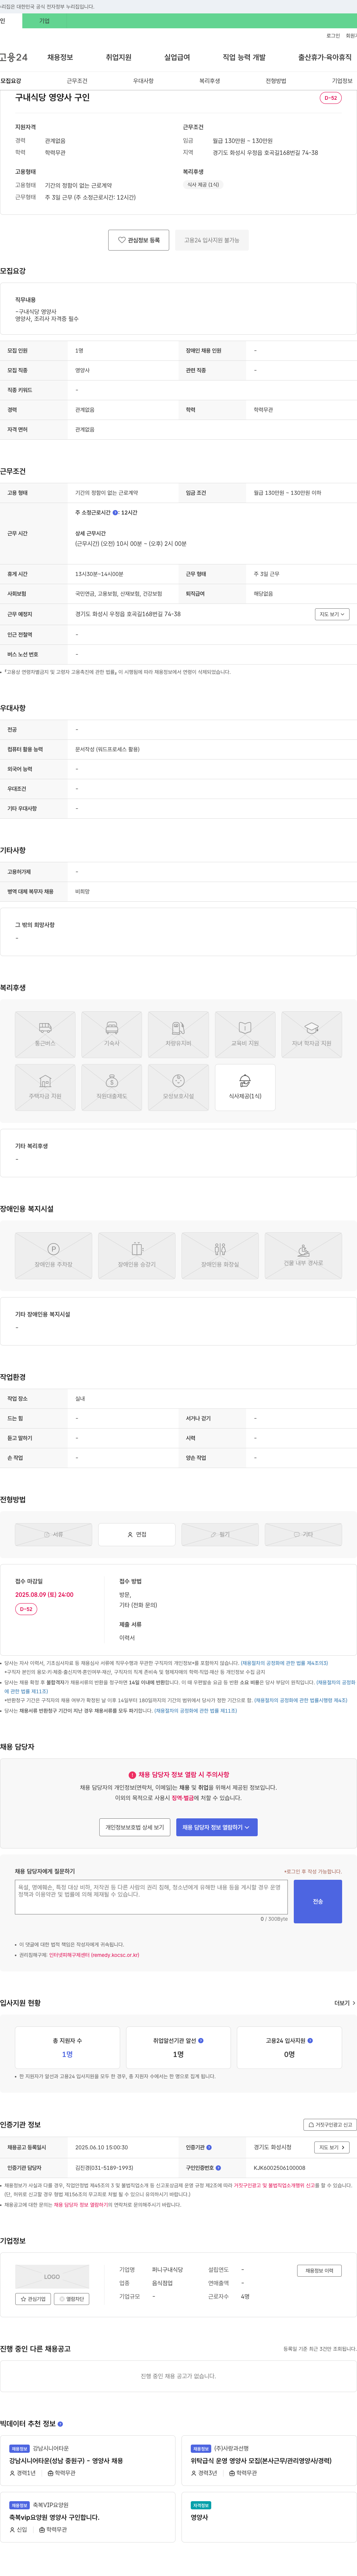Click the 직원대출제도 icon
The image size is (357, 2576).
point(112,1088)
